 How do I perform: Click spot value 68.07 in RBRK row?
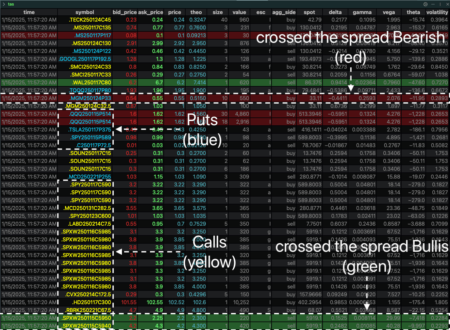tap(315, 310)
